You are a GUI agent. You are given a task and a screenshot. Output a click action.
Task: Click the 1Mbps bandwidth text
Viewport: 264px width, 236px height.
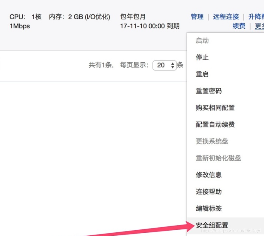coord(20,26)
